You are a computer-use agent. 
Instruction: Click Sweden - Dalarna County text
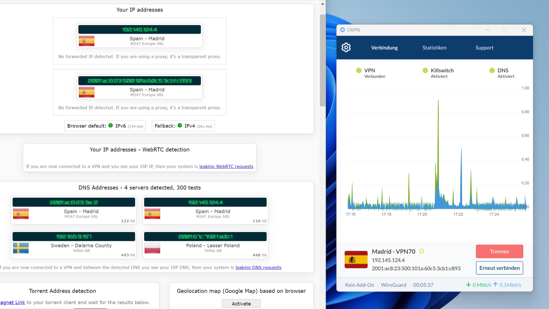[x=81, y=246]
